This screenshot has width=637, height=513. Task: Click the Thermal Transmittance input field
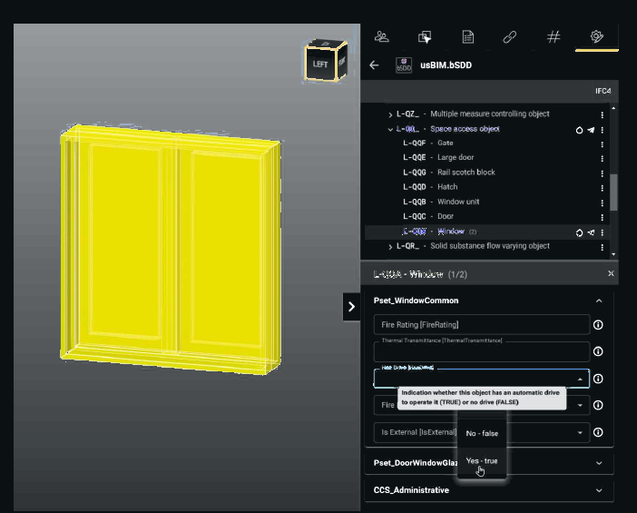482,351
